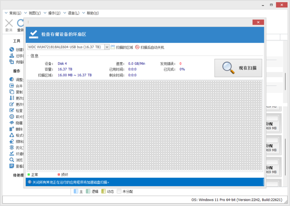Screen dimensions: 290x206
Task: Click the migrate icon (迁移)
Action: pyautogui.click(x=12, y=55)
